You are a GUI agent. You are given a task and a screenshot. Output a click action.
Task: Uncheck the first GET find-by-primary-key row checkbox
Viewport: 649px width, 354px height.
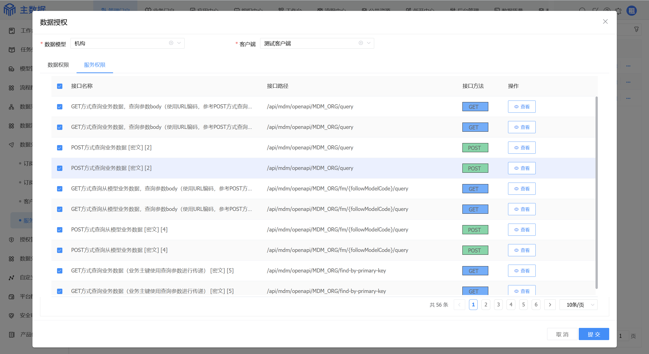coord(60,271)
